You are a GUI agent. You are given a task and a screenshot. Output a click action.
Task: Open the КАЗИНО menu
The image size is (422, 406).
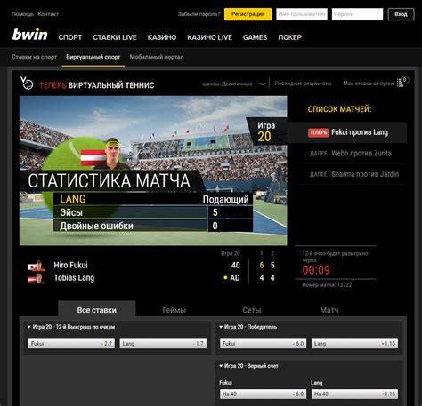162,37
